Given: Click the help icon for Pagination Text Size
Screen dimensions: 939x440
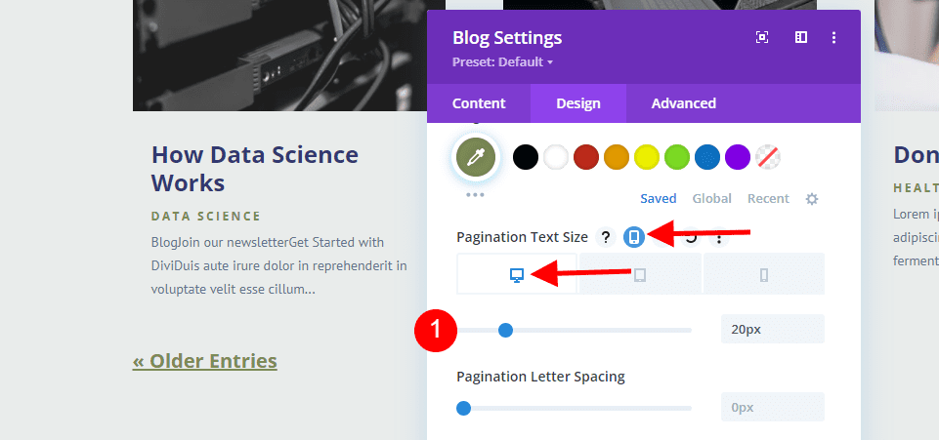Looking at the screenshot, I should click(606, 237).
